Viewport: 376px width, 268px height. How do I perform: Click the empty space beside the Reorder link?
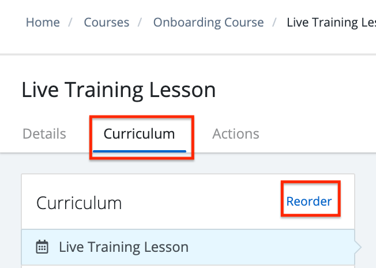(x=201, y=202)
